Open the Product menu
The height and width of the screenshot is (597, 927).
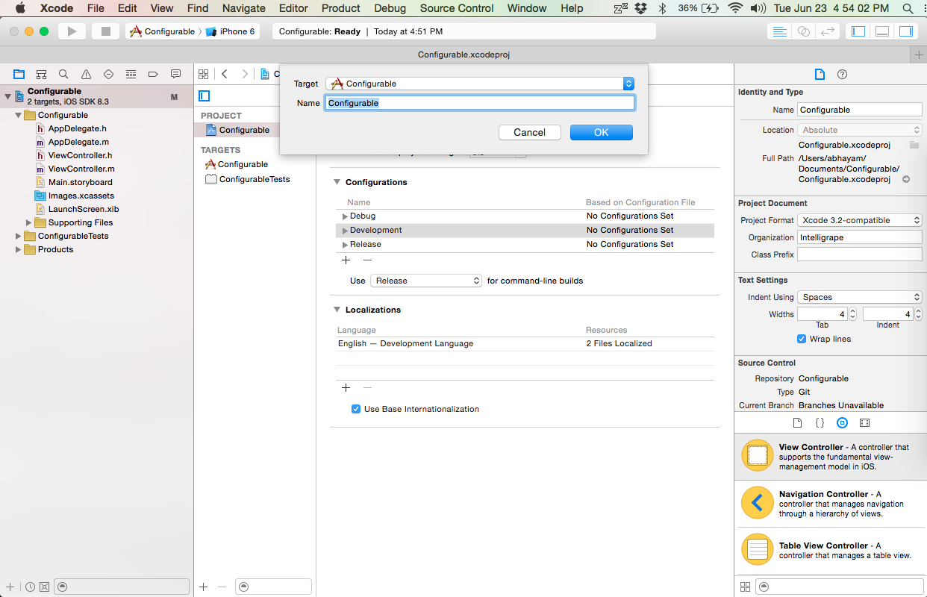341,8
